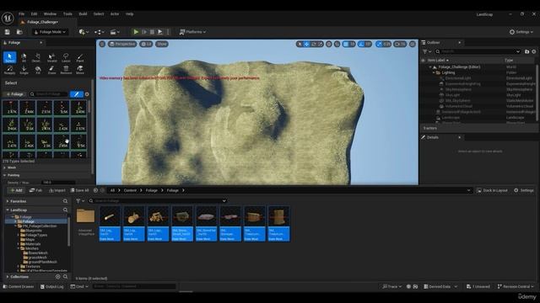Expand the Mesh settings section
The height and width of the screenshot is (303, 540).
coord(5,167)
